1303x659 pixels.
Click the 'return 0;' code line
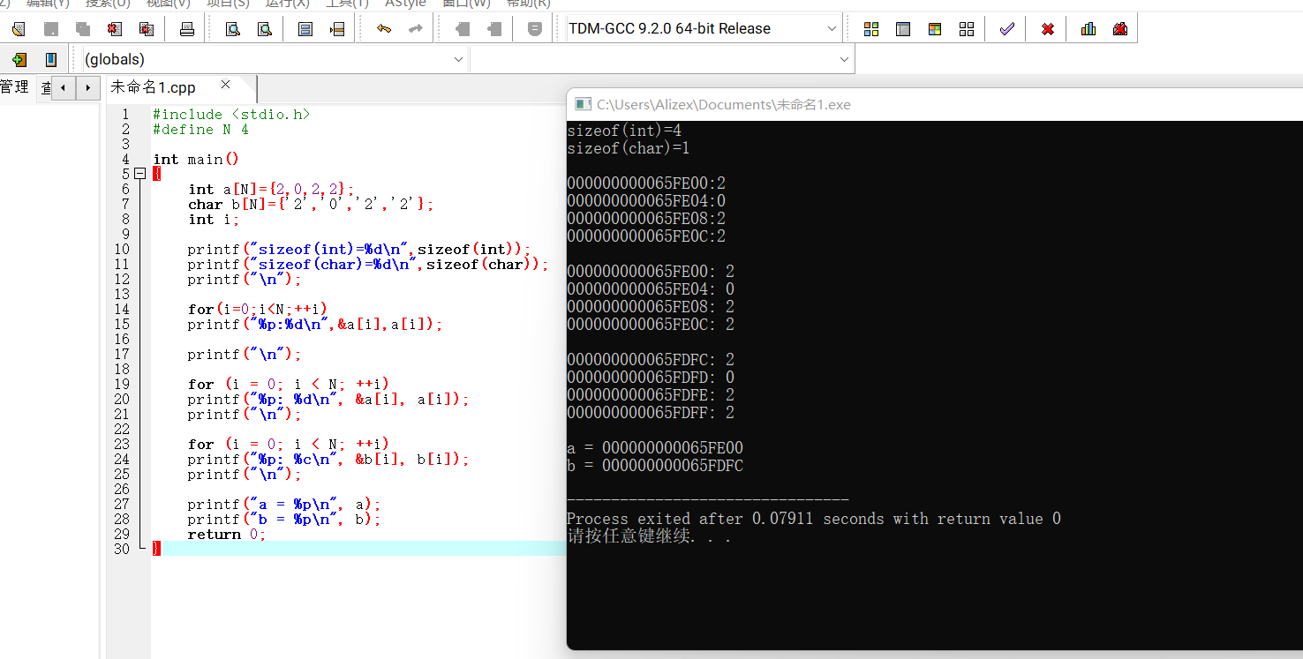point(226,535)
